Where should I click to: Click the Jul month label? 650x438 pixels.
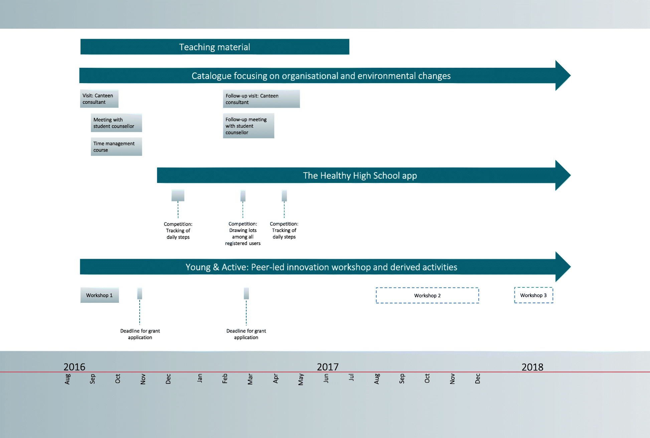tap(351, 377)
